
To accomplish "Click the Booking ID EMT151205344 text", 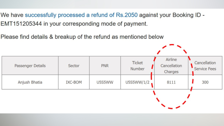I will (x=21, y=24).
